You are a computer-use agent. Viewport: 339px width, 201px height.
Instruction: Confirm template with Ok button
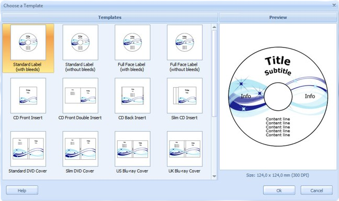click(279, 191)
